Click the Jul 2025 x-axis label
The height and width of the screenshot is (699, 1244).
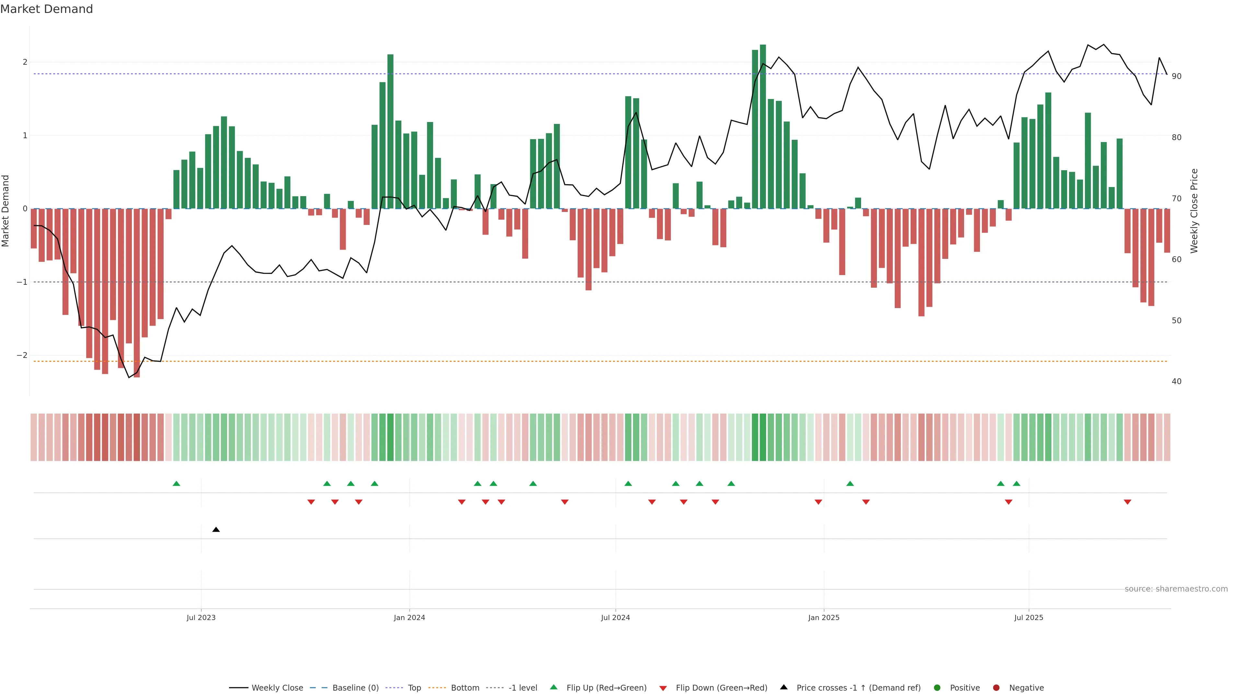point(1029,617)
